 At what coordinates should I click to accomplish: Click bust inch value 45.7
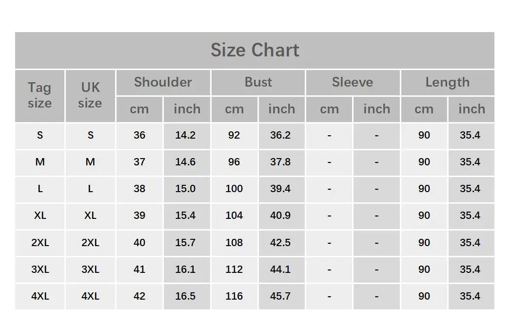click(x=281, y=296)
